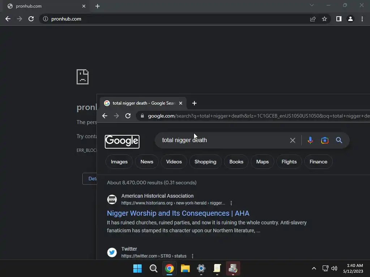Share this page icon in back window

click(313, 19)
